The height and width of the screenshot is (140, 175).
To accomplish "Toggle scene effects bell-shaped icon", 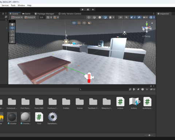I will pos(110,17).
